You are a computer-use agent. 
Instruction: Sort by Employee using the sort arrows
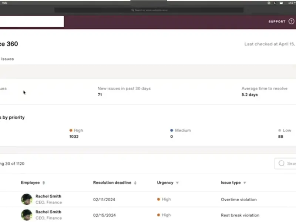(44, 183)
